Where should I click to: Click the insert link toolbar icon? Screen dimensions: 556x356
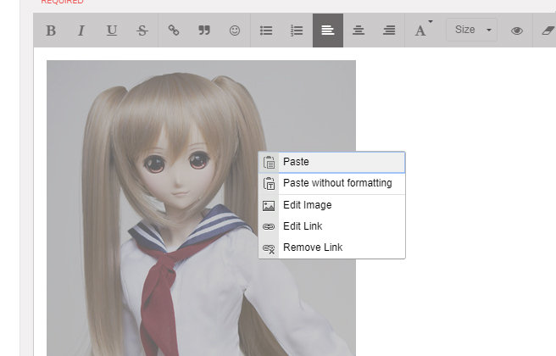tap(174, 31)
